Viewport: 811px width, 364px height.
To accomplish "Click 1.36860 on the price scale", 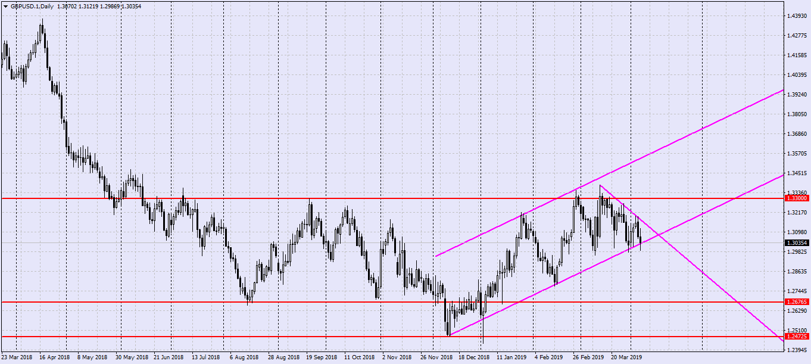I will (x=797, y=133).
